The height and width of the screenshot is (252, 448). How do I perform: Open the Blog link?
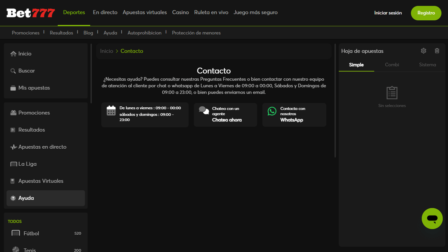click(88, 33)
